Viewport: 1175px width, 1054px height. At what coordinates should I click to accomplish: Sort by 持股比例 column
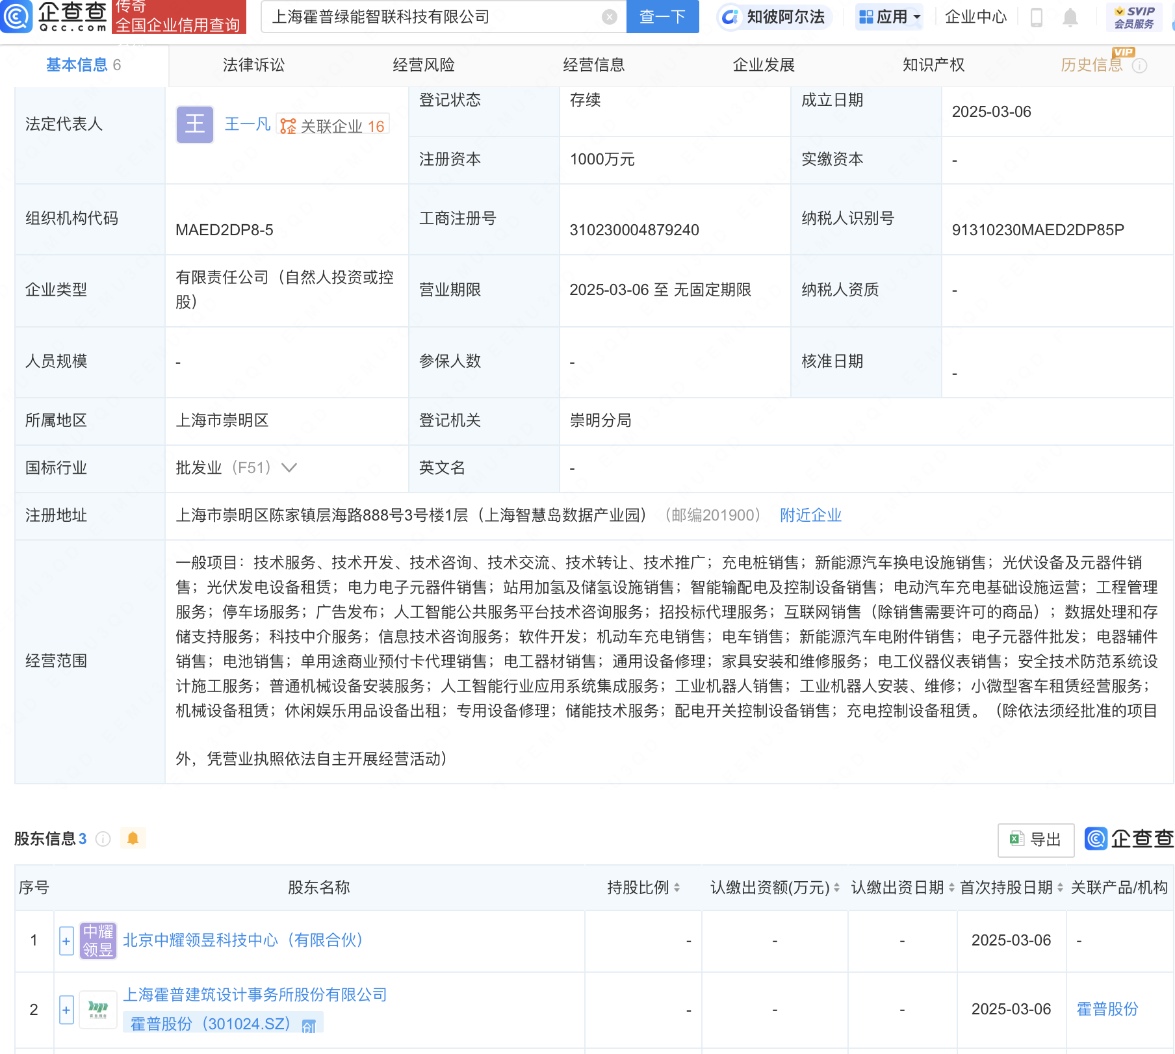click(677, 888)
